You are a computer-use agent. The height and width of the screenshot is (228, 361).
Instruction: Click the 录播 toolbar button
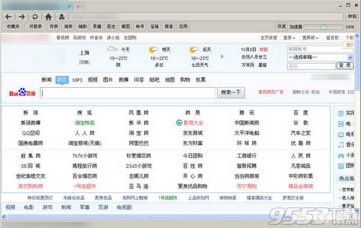click(97, 26)
